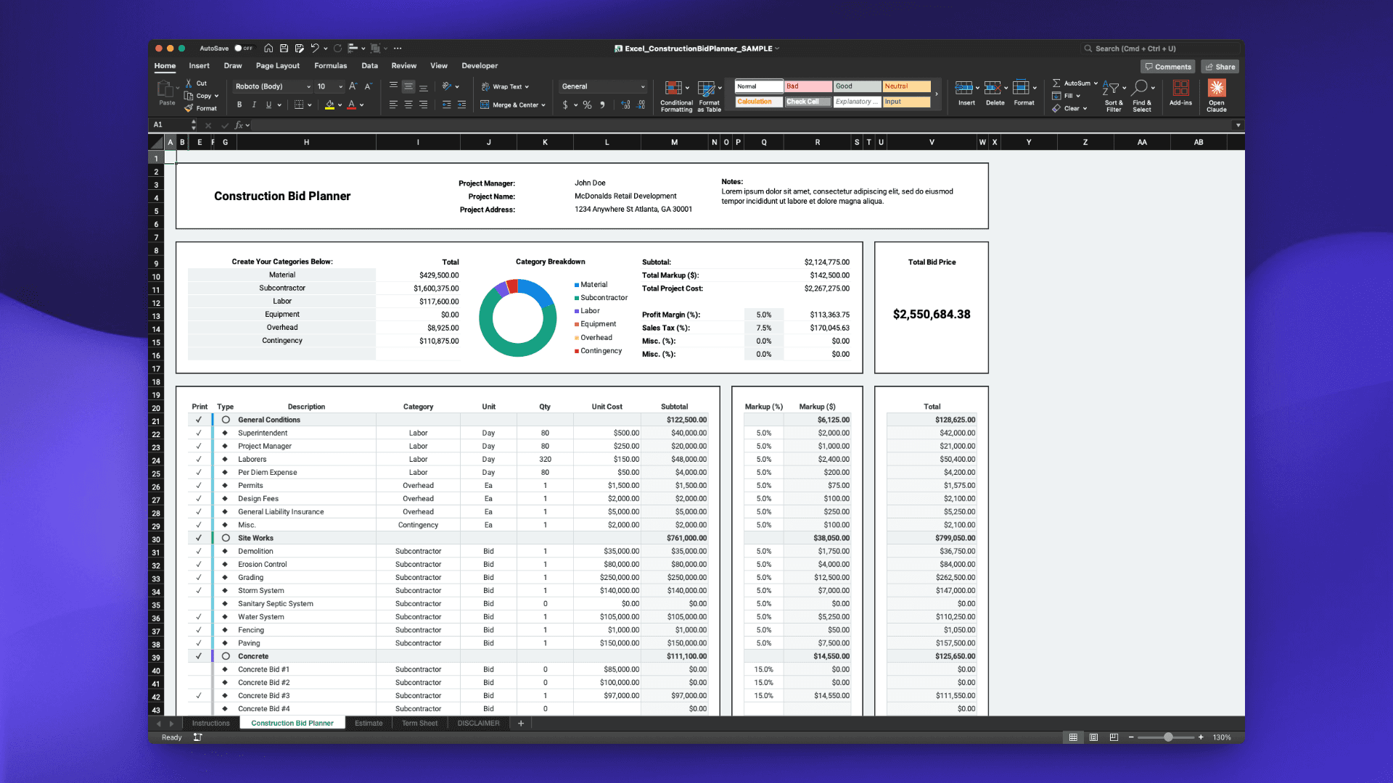
Task: Click the Paste button
Action: point(166,93)
